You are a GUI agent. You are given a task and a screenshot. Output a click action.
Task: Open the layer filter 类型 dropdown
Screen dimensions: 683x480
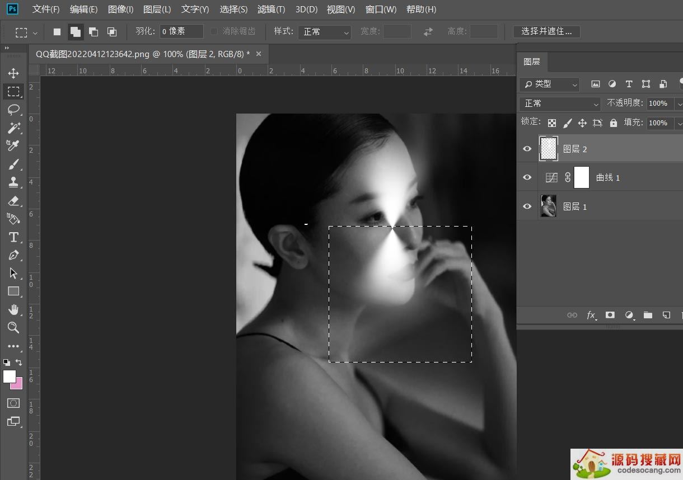point(549,84)
